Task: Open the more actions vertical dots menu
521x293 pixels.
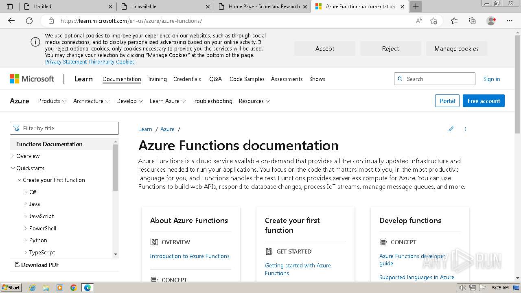Action: tap(465, 129)
